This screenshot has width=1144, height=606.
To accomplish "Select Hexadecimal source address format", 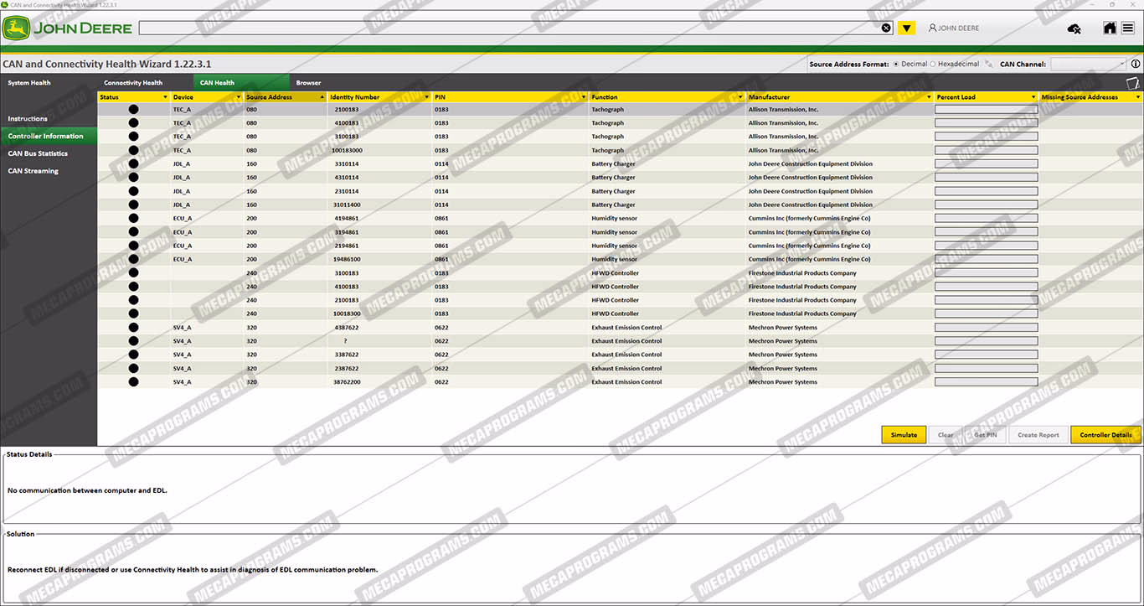I will 933,64.
